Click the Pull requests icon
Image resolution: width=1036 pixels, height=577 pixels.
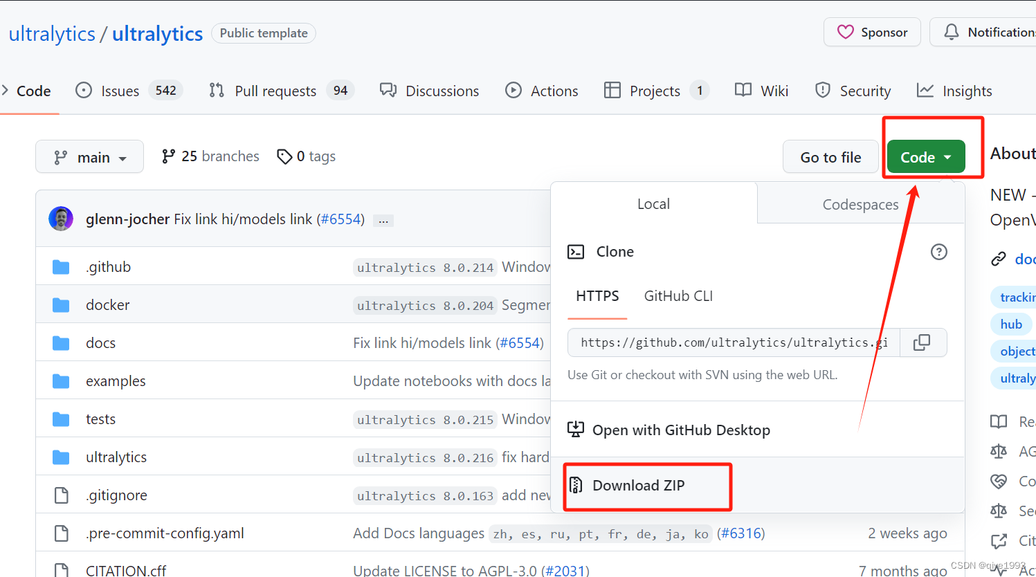point(217,90)
